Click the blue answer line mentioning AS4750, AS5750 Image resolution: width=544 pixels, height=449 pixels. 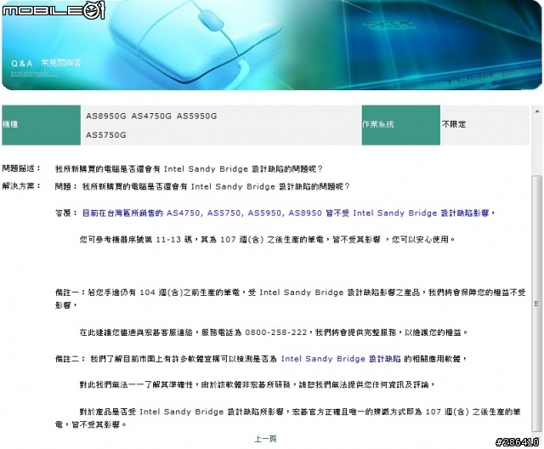click(x=288, y=213)
